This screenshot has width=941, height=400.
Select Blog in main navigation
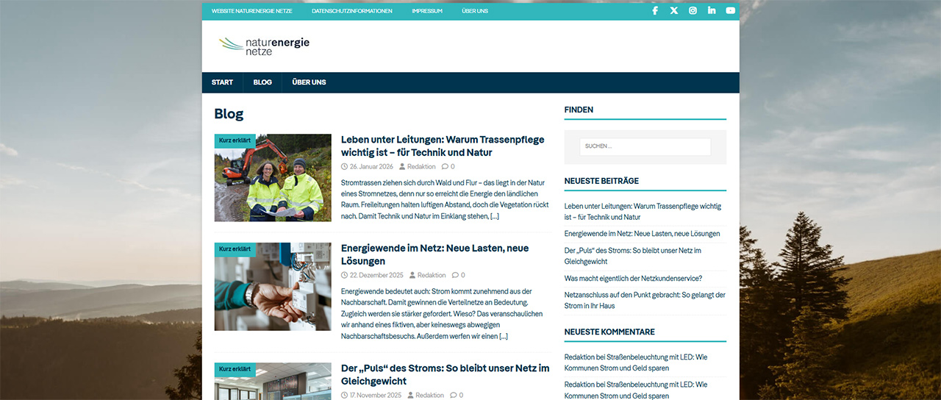pos(262,82)
